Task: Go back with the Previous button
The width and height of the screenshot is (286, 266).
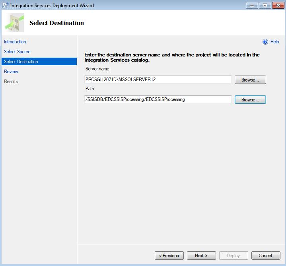Action: click(169, 256)
